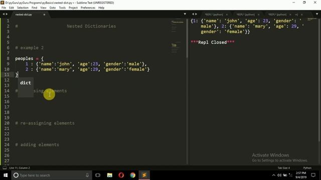Open the left pane tab list dropdown
The height and width of the screenshot is (180, 321).
185,14
